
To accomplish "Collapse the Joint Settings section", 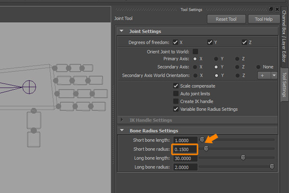I will (121, 31).
